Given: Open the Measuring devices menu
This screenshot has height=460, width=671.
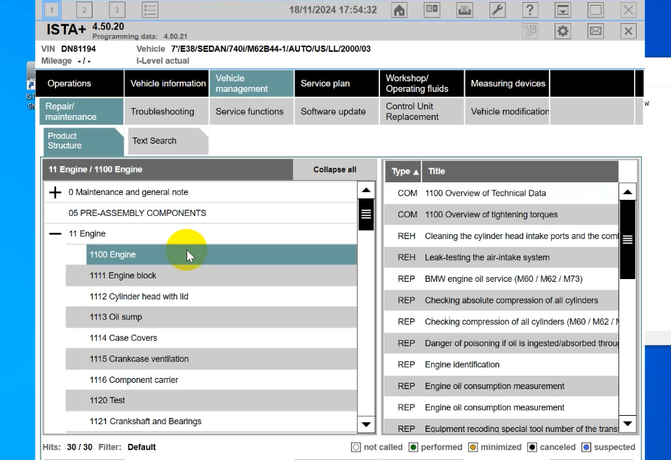Looking at the screenshot, I should coord(507,83).
